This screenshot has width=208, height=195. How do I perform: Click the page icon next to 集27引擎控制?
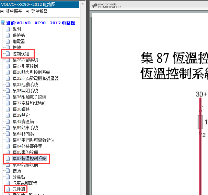(8, 66)
